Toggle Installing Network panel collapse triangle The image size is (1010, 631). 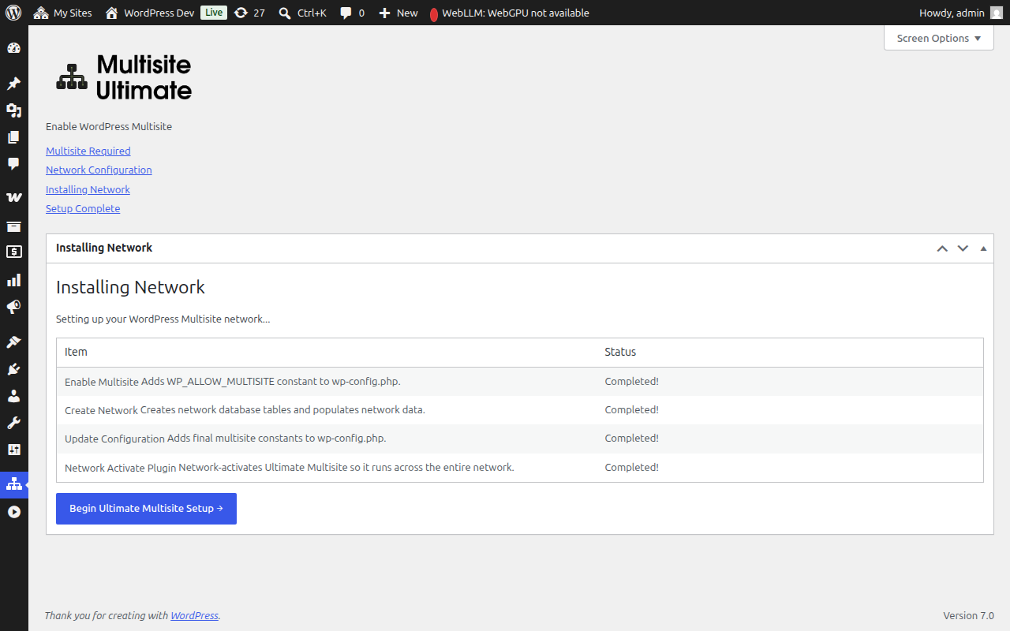click(x=983, y=248)
